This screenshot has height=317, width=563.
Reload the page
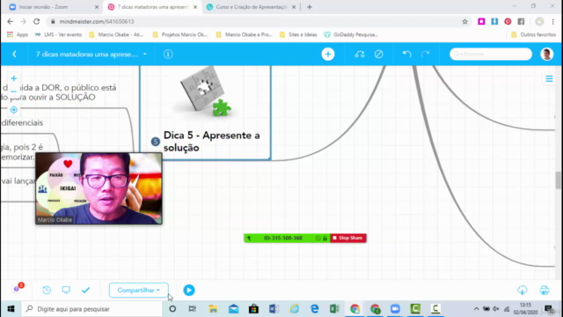36,21
